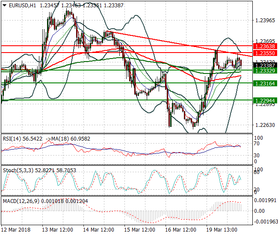Select the green 1.22944 support level label
278x235 pixels.
pos(265,100)
